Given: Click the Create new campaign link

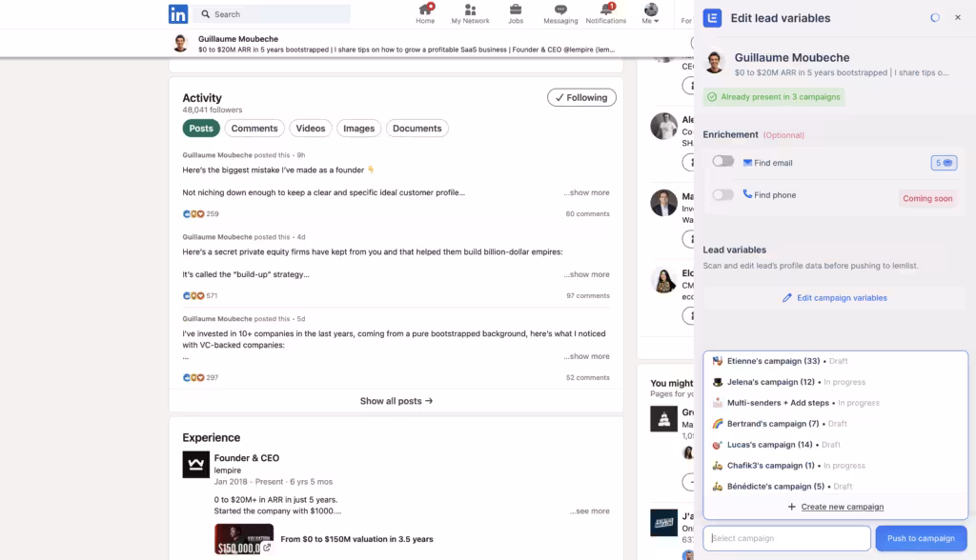Looking at the screenshot, I should (x=842, y=507).
